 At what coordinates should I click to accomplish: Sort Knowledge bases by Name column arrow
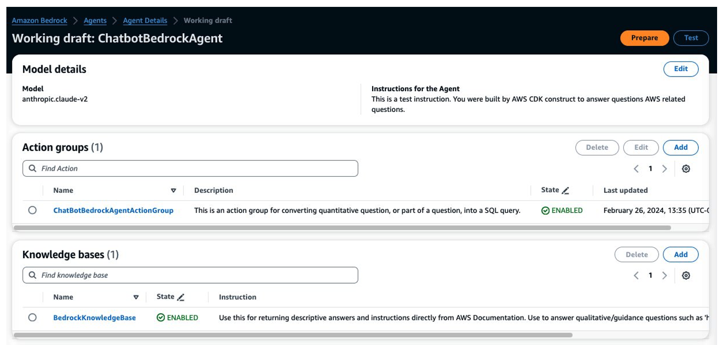136,297
